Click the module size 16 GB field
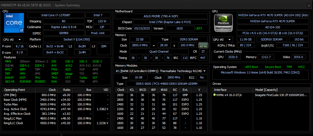The image size is (313, 136). click(139, 77)
